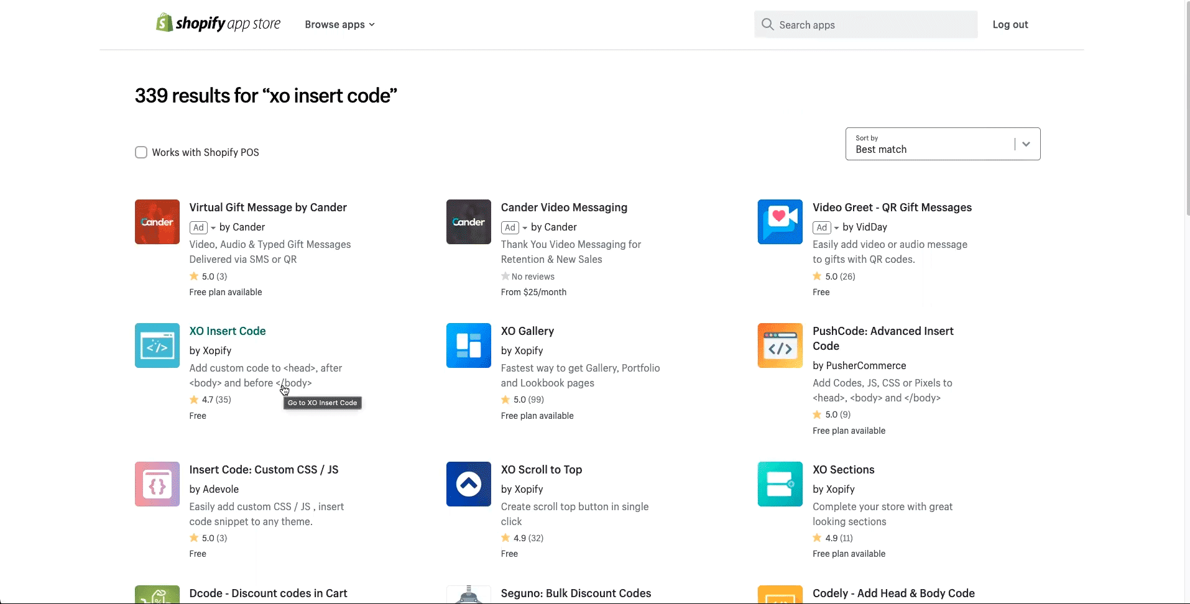1190x604 pixels.
Task: Click the 4.7 (35) rating text
Action: click(x=216, y=400)
